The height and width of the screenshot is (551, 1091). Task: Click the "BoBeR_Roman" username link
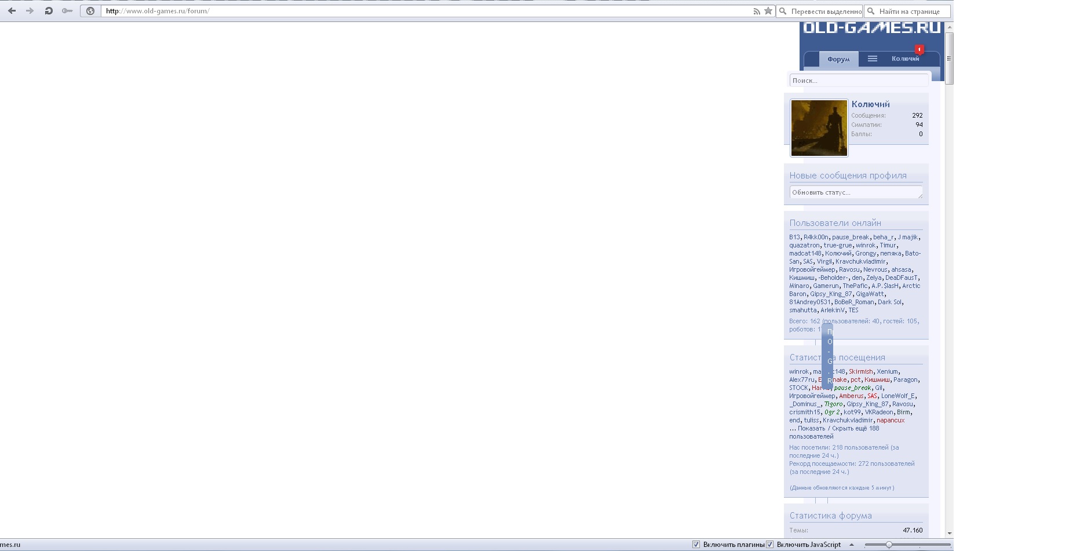click(854, 302)
